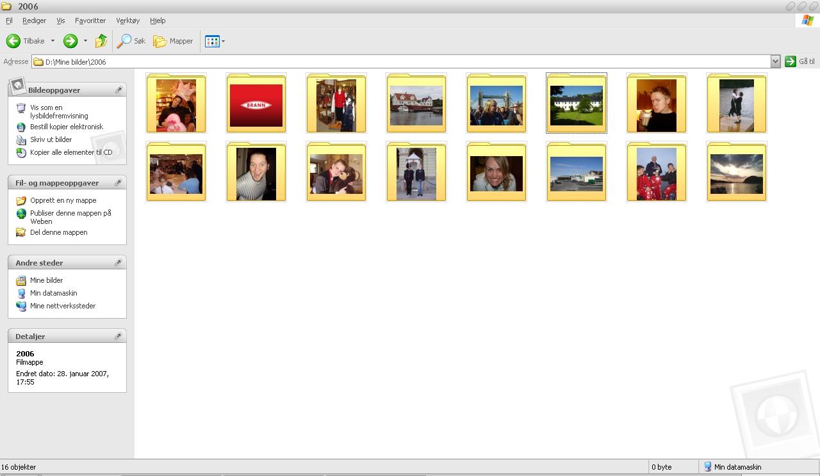Select the folder with smiling blonde woman

(496, 171)
